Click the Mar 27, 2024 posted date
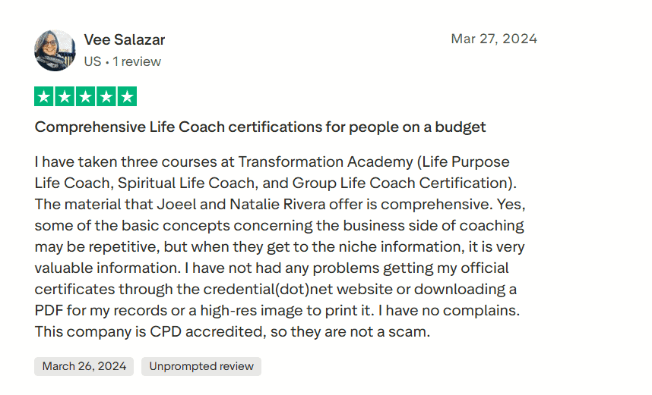The image size is (652, 395). pyautogui.click(x=494, y=39)
